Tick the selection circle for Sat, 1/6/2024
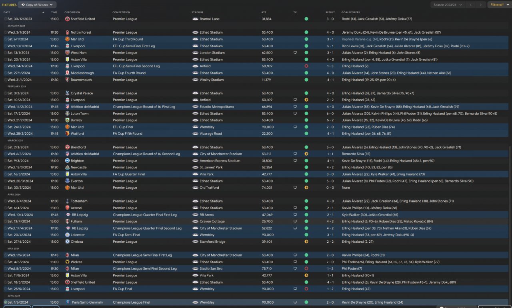This screenshot has height=308, width=512. click(5, 302)
